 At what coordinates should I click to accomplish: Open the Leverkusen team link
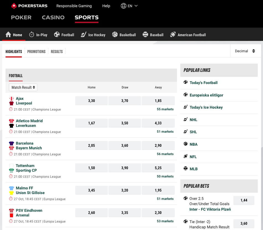pos(26,126)
